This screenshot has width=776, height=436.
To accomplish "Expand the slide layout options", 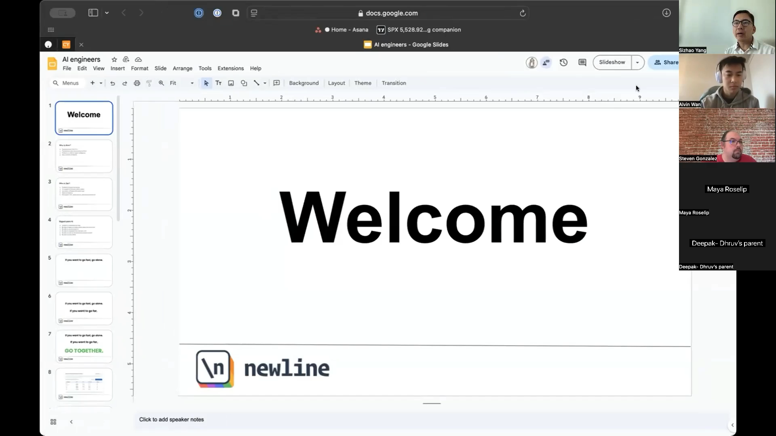I will tap(337, 83).
